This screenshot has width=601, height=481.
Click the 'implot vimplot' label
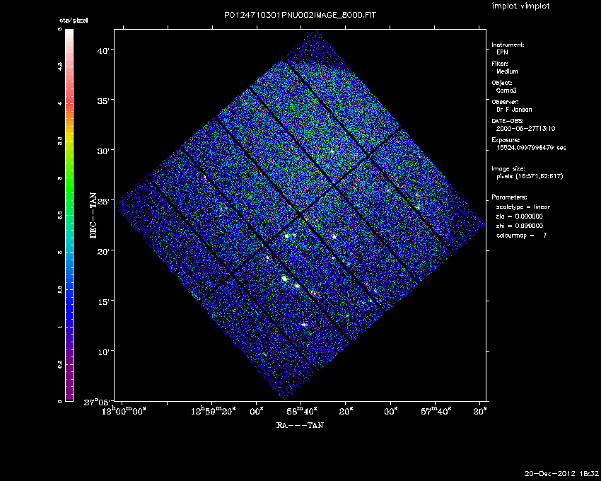click(x=520, y=6)
